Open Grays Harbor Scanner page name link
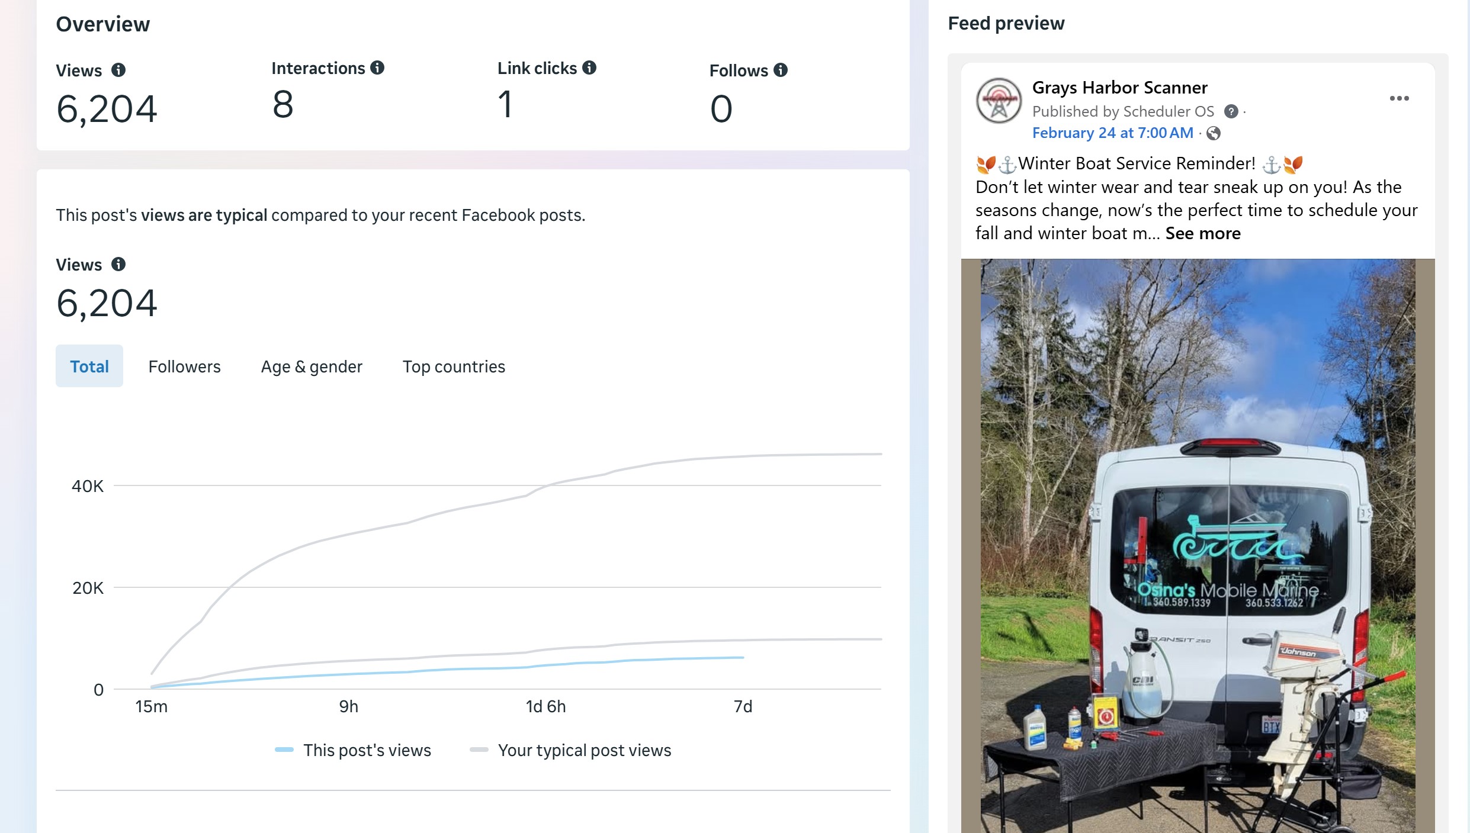 point(1119,88)
